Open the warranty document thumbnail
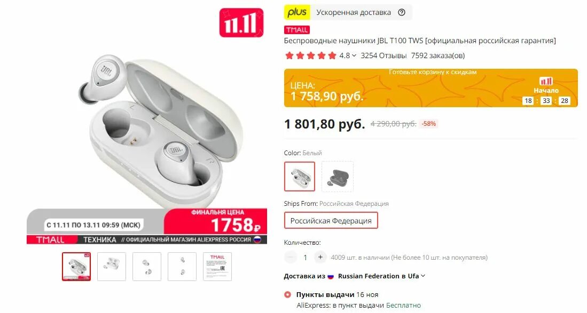Viewport: 587px width, 313px height. coord(217,267)
